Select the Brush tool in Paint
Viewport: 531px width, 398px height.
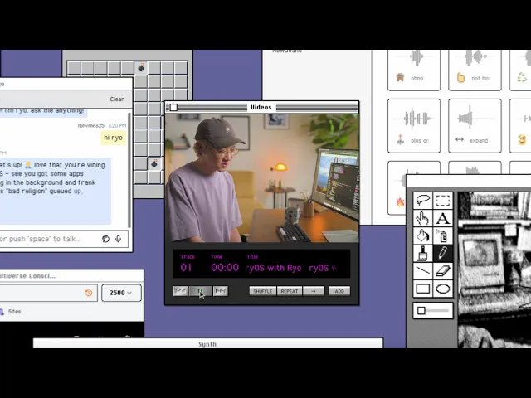tap(422, 254)
